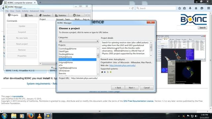This screenshot has height=119, width=212.
Task: Click BOINC screenshot thumbnail on web page
Action: [x=181, y=59]
